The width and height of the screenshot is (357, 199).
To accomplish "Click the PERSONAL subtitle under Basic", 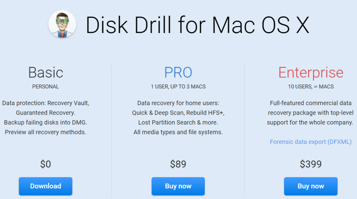I will 46,87.
